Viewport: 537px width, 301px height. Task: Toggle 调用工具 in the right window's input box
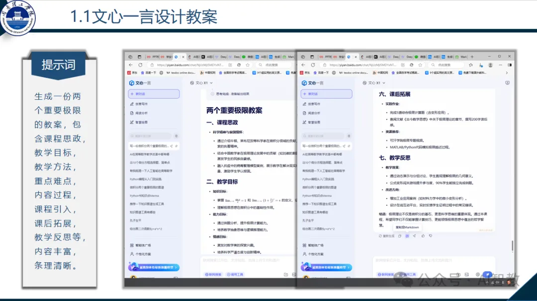(x=408, y=274)
